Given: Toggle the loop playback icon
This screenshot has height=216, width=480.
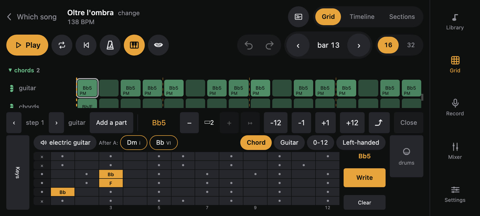Looking at the screenshot, I should 62,45.
